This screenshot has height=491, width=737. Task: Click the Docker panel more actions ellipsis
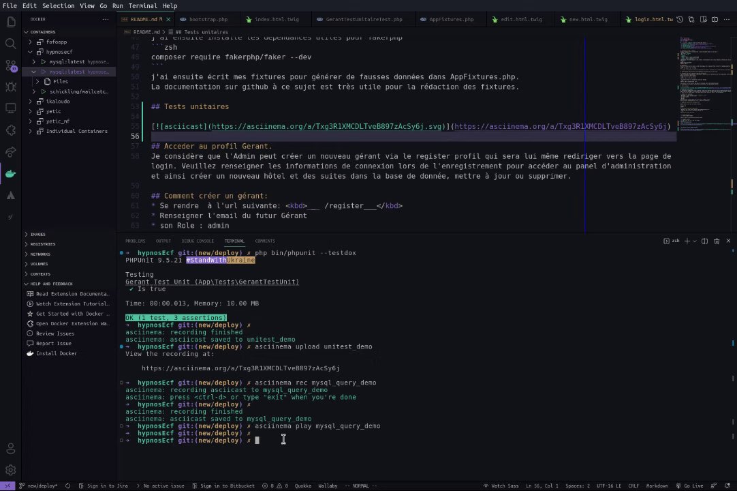point(106,19)
